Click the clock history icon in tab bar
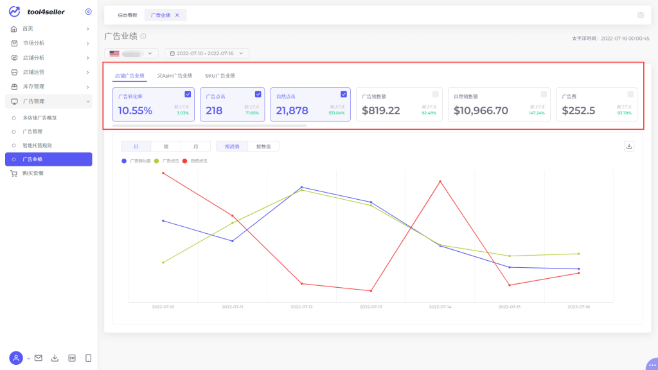 tap(640, 15)
